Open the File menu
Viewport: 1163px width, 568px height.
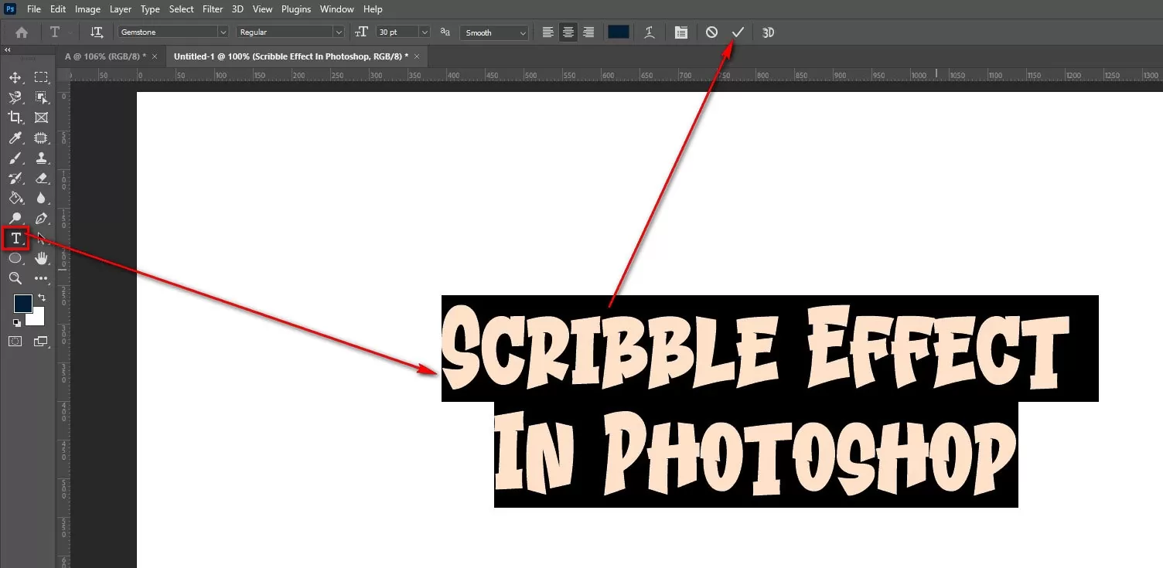pyautogui.click(x=34, y=9)
